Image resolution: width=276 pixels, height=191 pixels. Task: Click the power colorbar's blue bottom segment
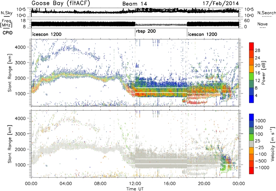tap(252, 100)
